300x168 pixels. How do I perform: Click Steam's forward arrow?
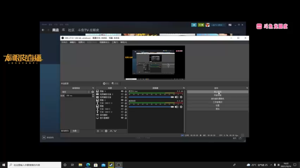coord(48,30)
